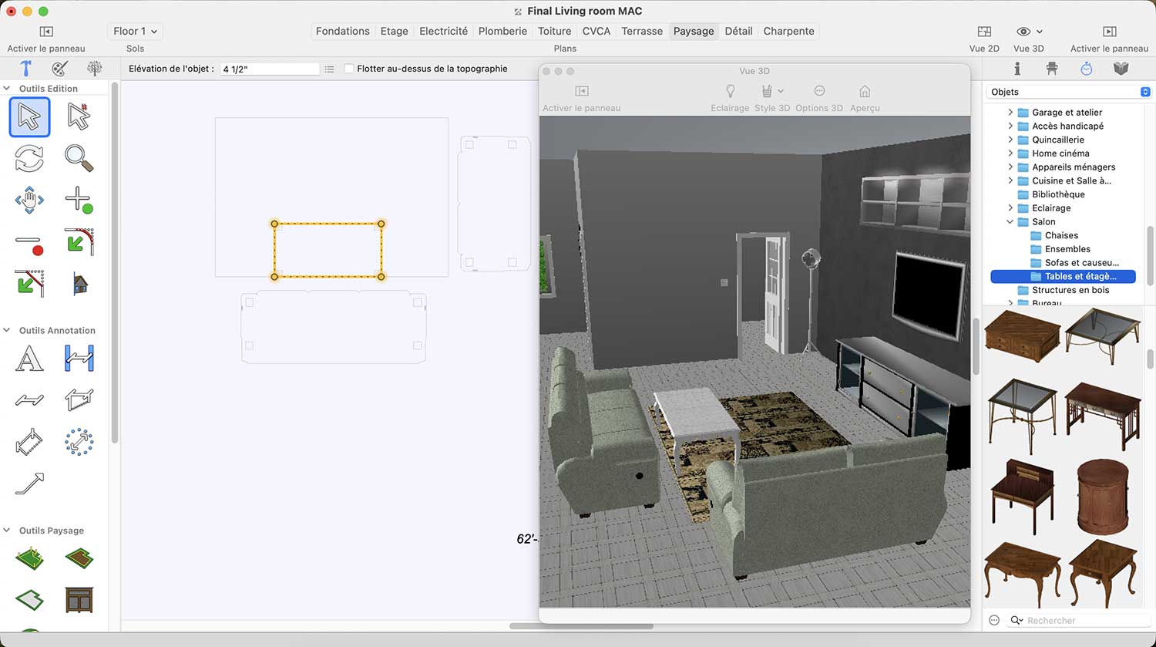
Task: Pick the selection arrow with red grid mark
Action: pyautogui.click(x=79, y=117)
